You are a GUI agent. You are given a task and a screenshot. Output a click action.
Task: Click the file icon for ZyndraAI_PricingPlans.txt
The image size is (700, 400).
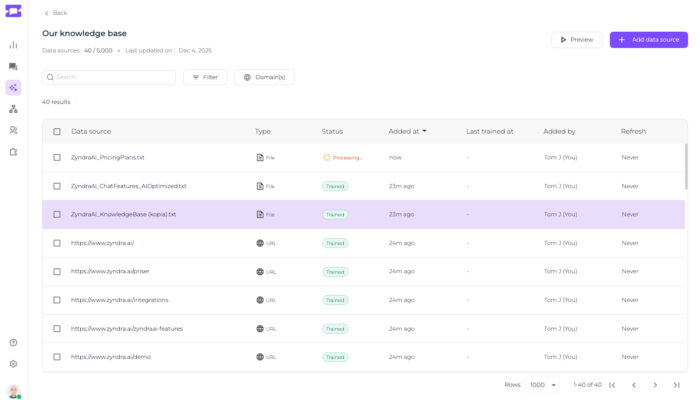(x=260, y=157)
